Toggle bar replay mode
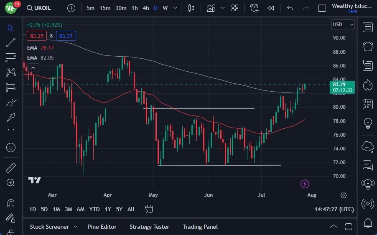 pos(271,8)
